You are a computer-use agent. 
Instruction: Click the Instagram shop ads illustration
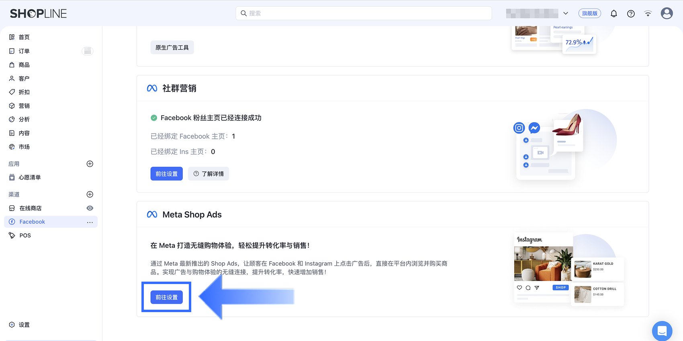click(x=569, y=270)
